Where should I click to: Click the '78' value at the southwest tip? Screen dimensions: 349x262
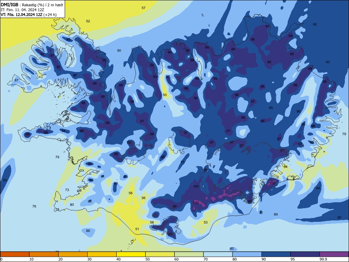coord(58,209)
